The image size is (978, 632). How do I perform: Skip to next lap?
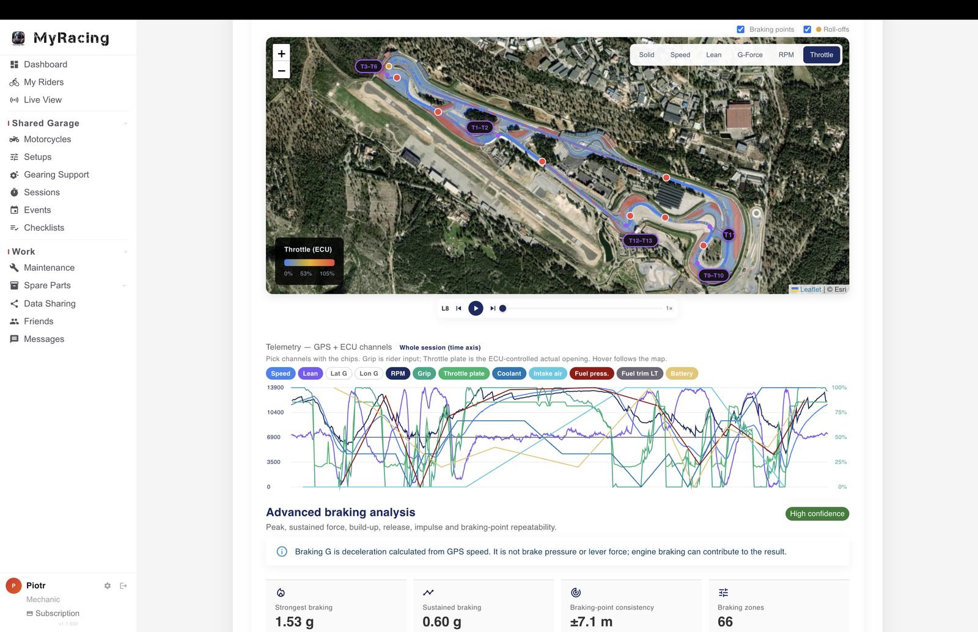point(493,308)
